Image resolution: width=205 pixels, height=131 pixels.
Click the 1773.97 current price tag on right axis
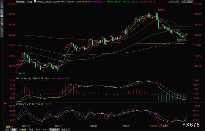pos(197,45)
